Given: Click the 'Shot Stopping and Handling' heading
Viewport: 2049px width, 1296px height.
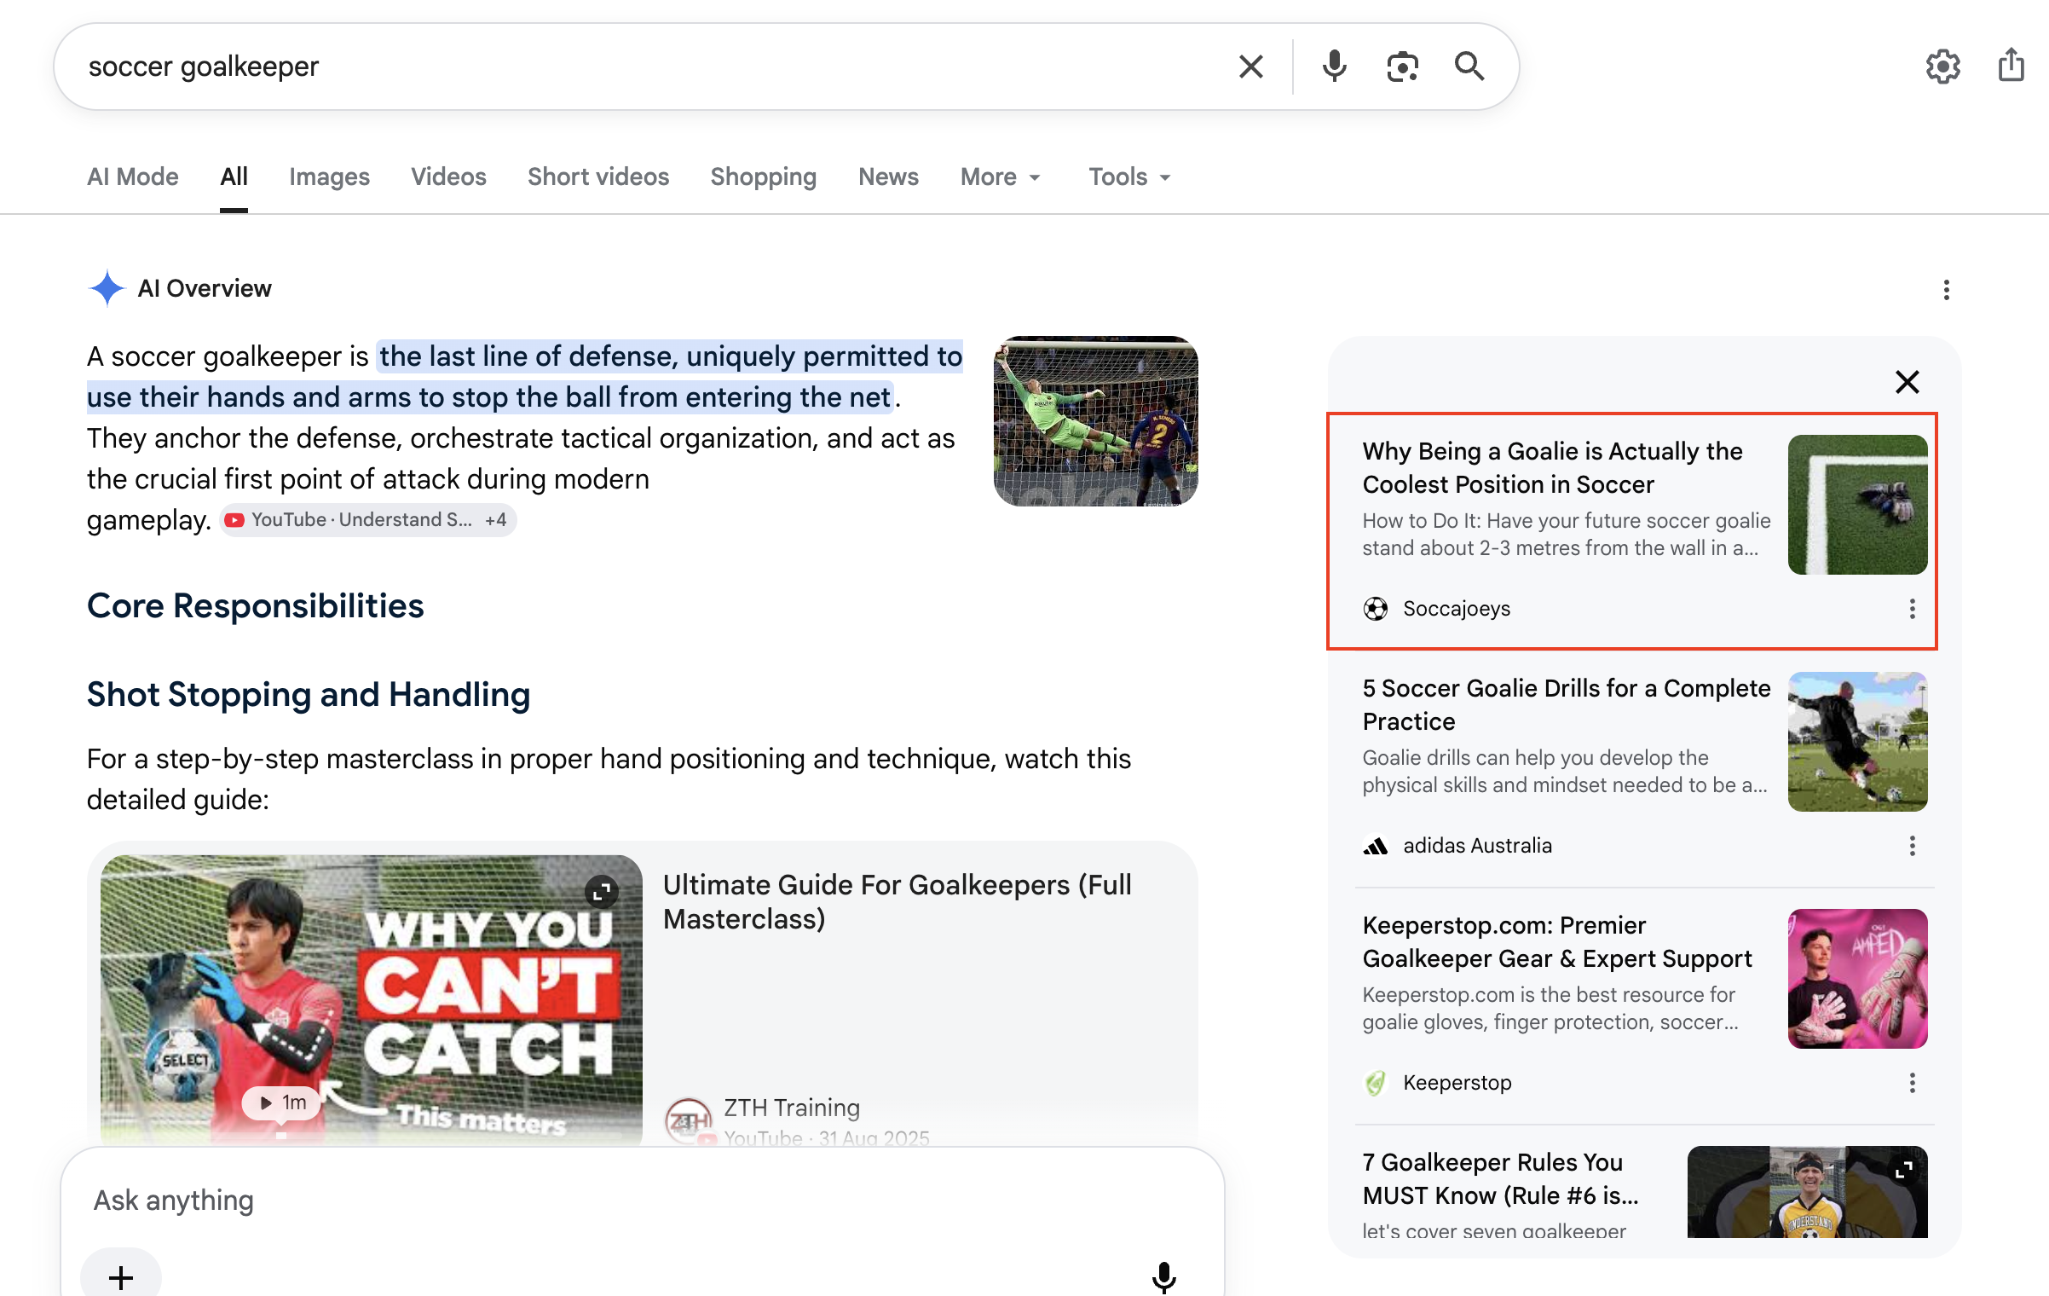Looking at the screenshot, I should (309, 694).
